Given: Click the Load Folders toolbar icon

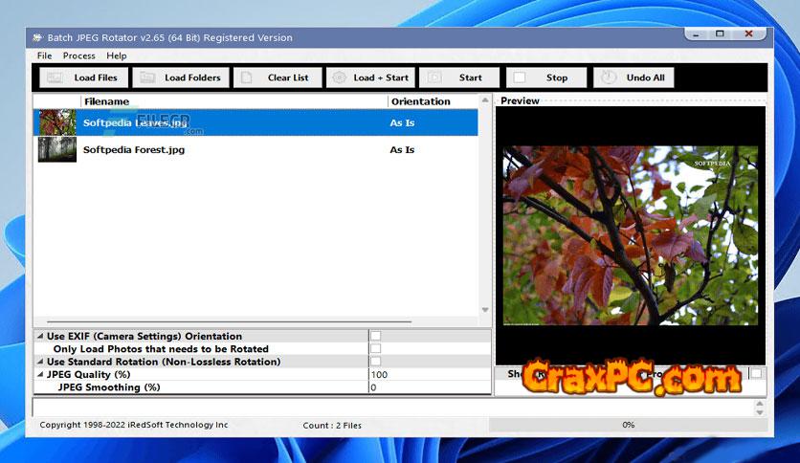Looking at the screenshot, I should click(x=146, y=77).
